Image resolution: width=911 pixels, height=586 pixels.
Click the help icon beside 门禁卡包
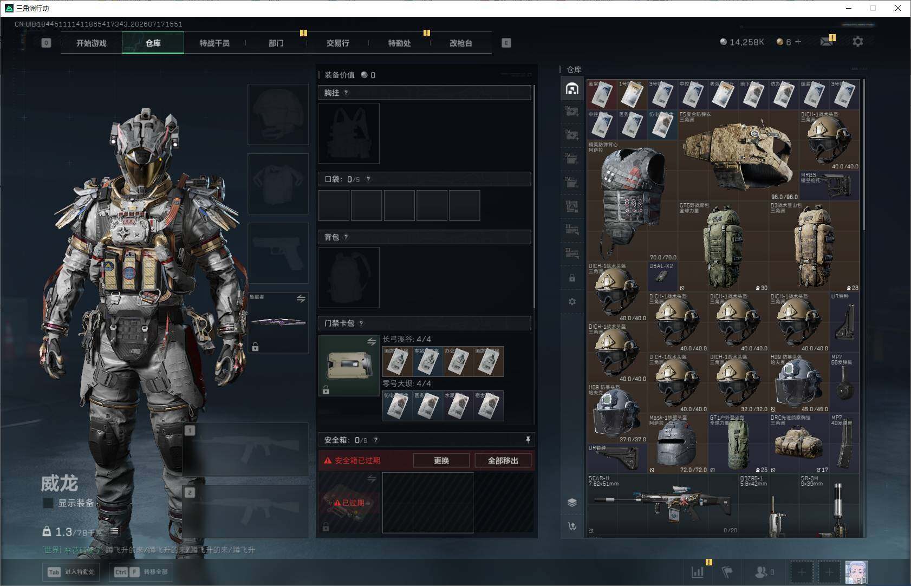361,323
